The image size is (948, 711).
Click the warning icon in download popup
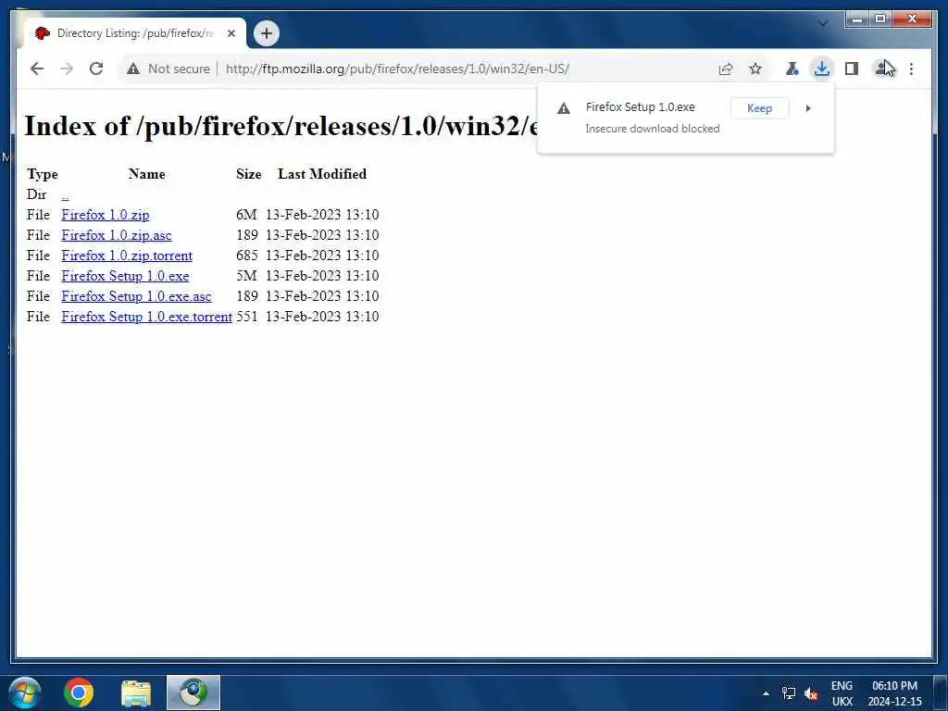(564, 109)
